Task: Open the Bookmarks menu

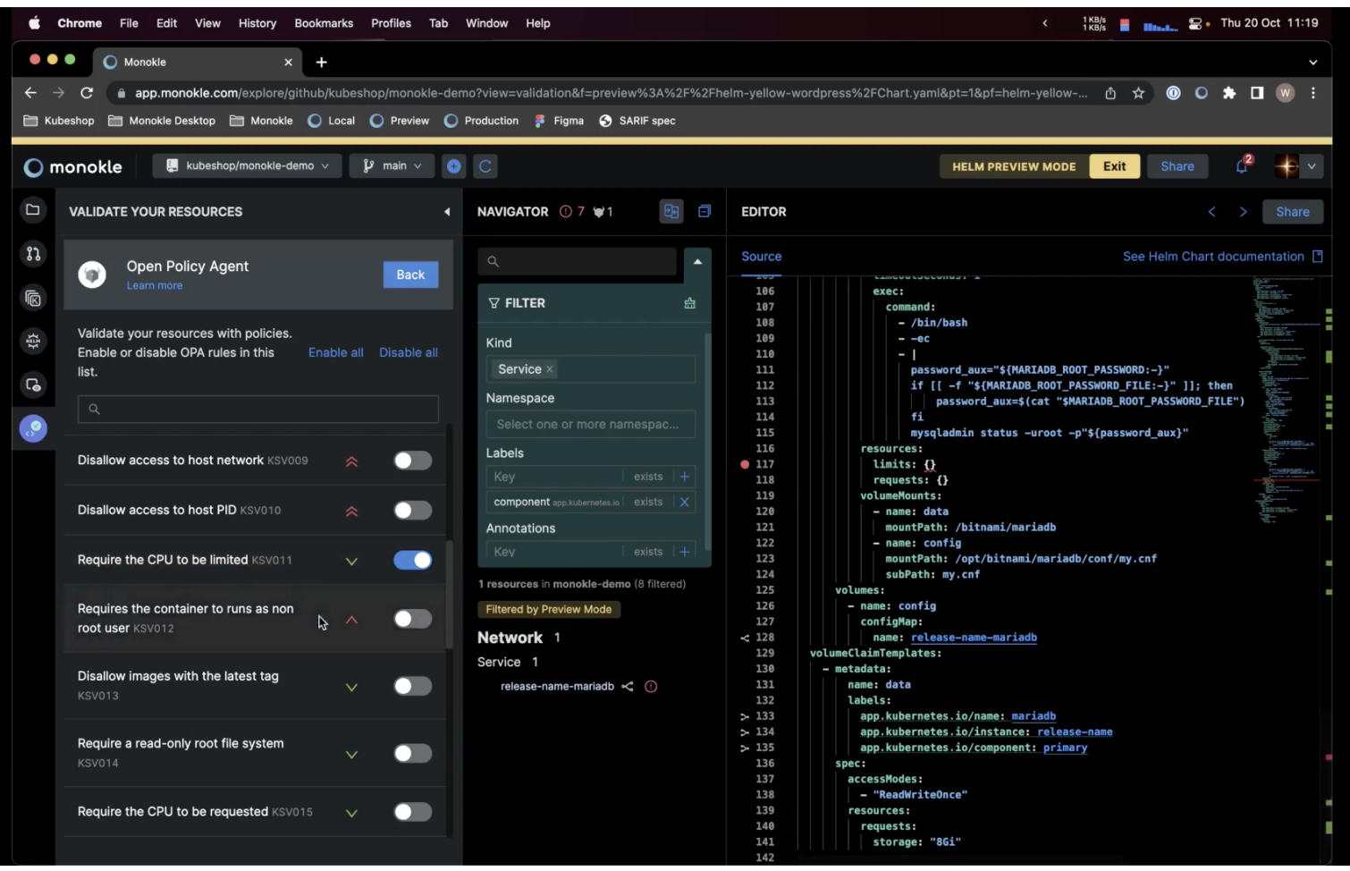Action: tap(324, 23)
